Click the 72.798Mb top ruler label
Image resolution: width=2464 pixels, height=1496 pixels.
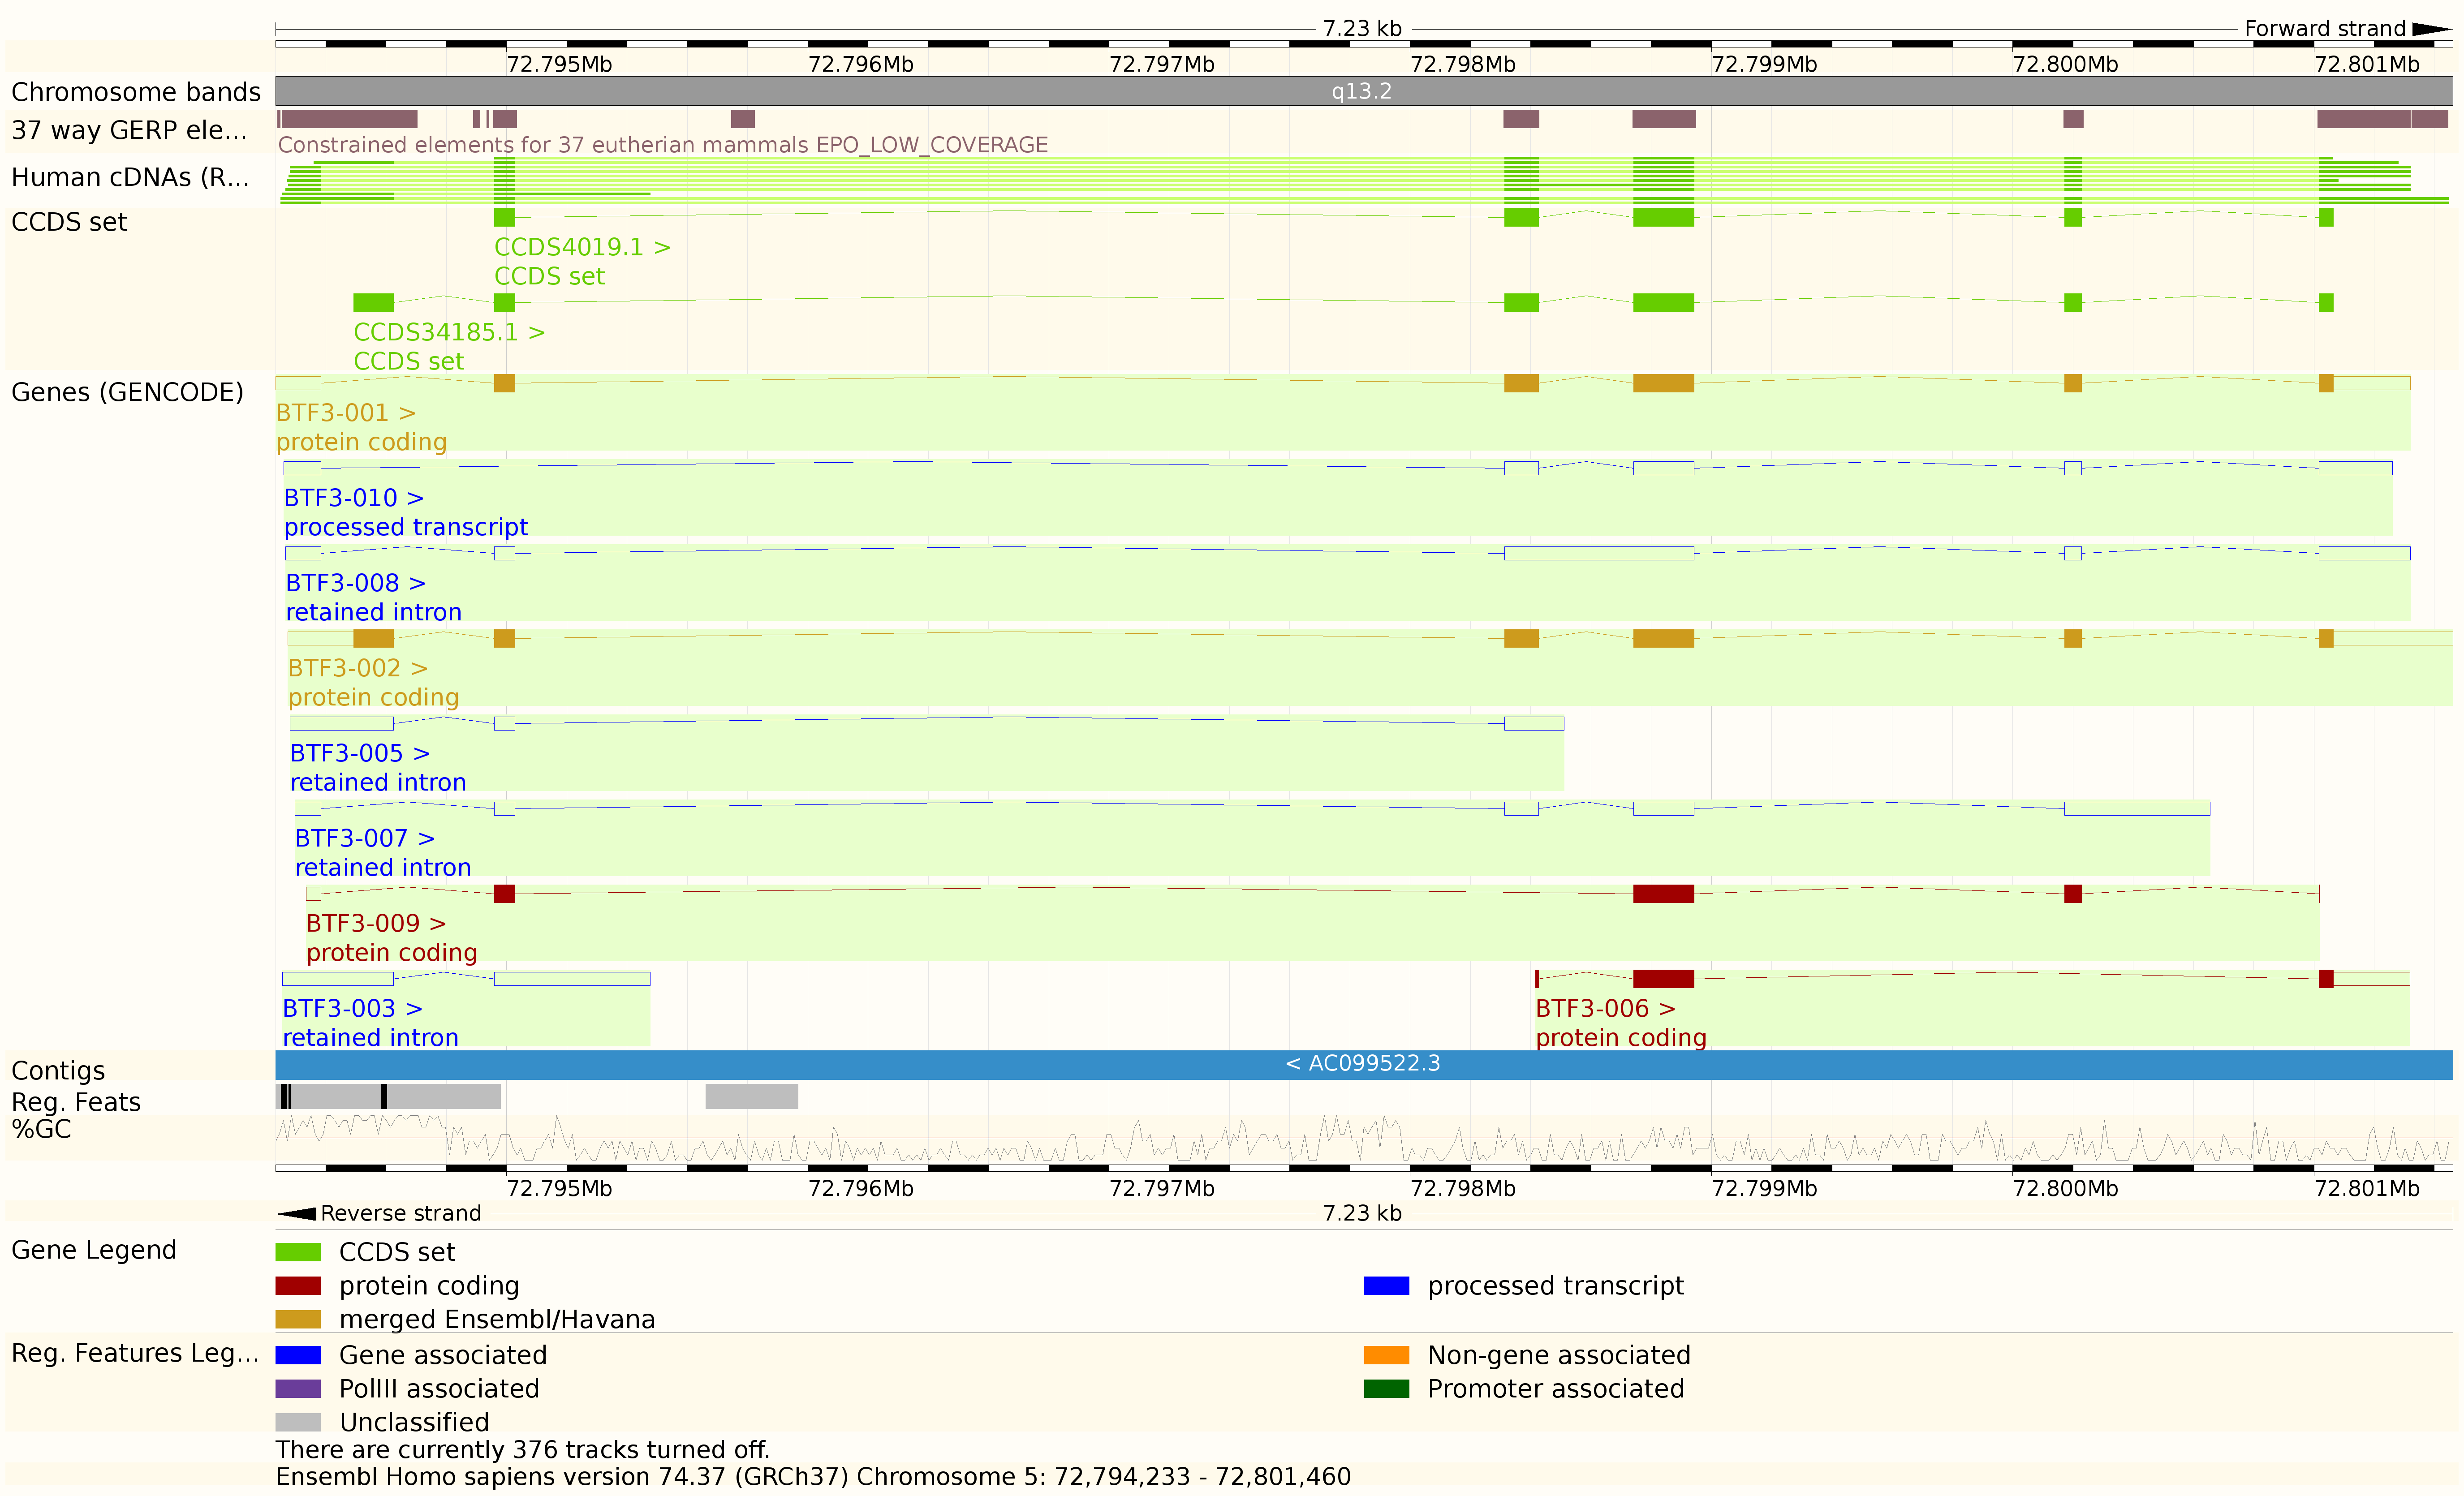tap(1463, 65)
